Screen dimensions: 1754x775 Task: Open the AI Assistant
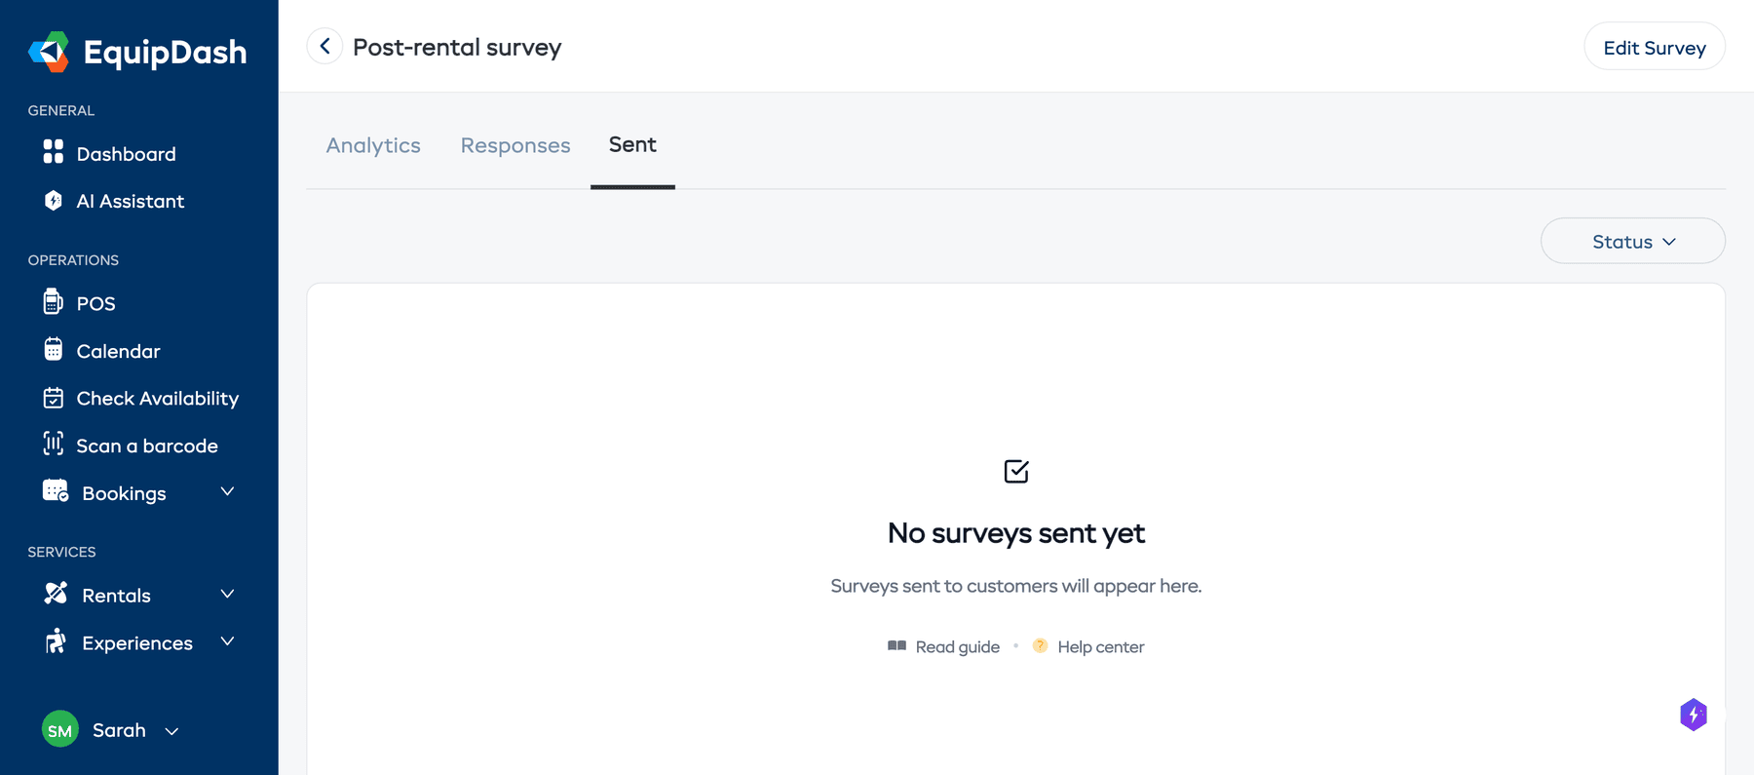[131, 201]
